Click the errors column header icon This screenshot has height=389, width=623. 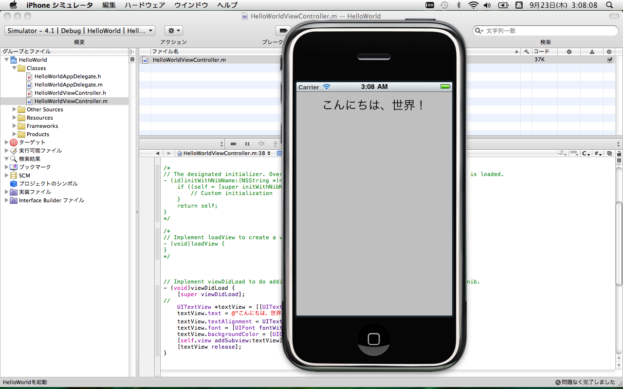pos(569,52)
